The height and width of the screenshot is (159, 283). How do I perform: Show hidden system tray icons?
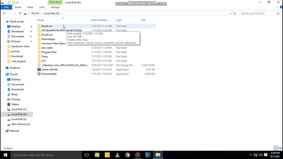[251, 155]
